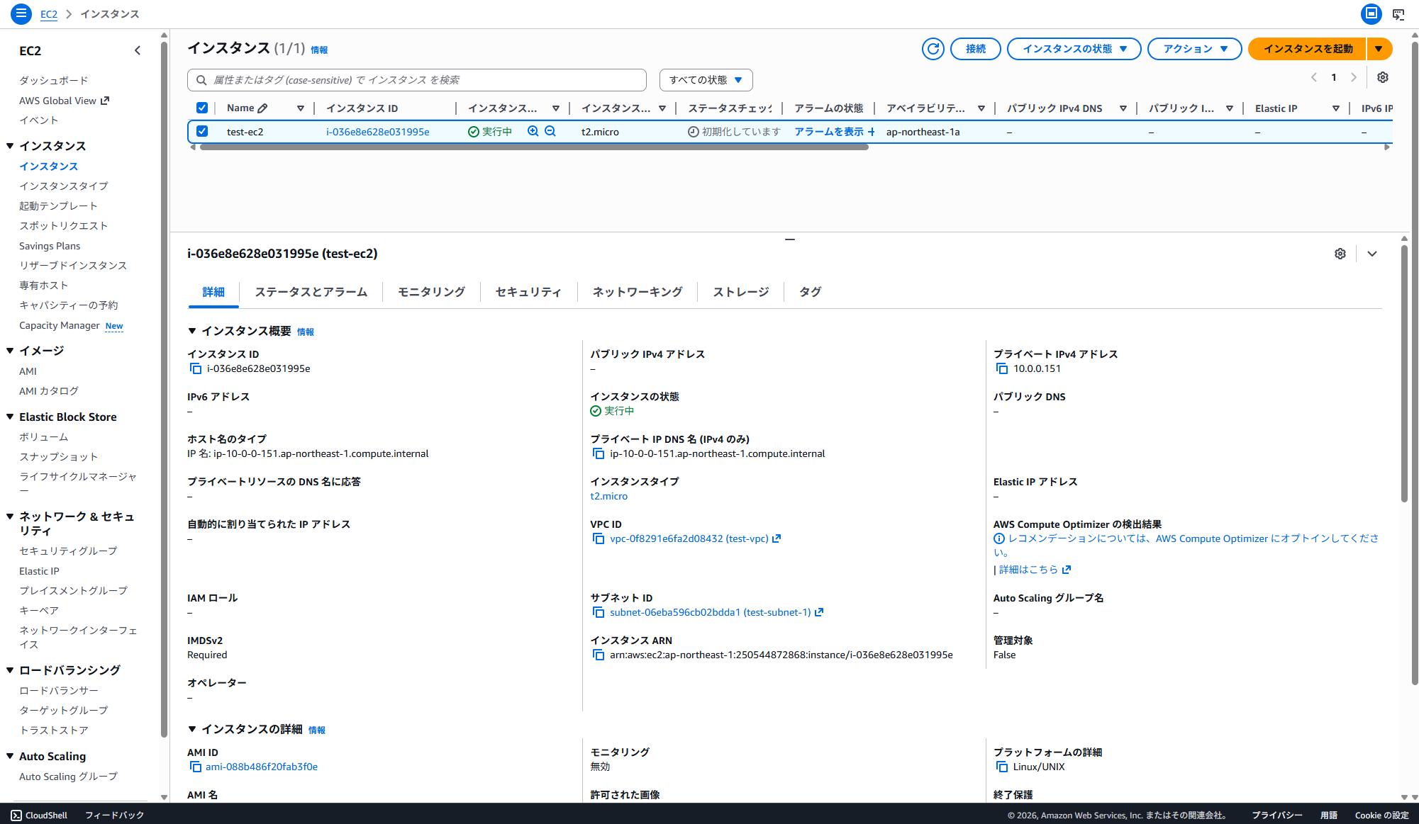
Task: Open table preferences gear icon
Action: tap(1381, 77)
